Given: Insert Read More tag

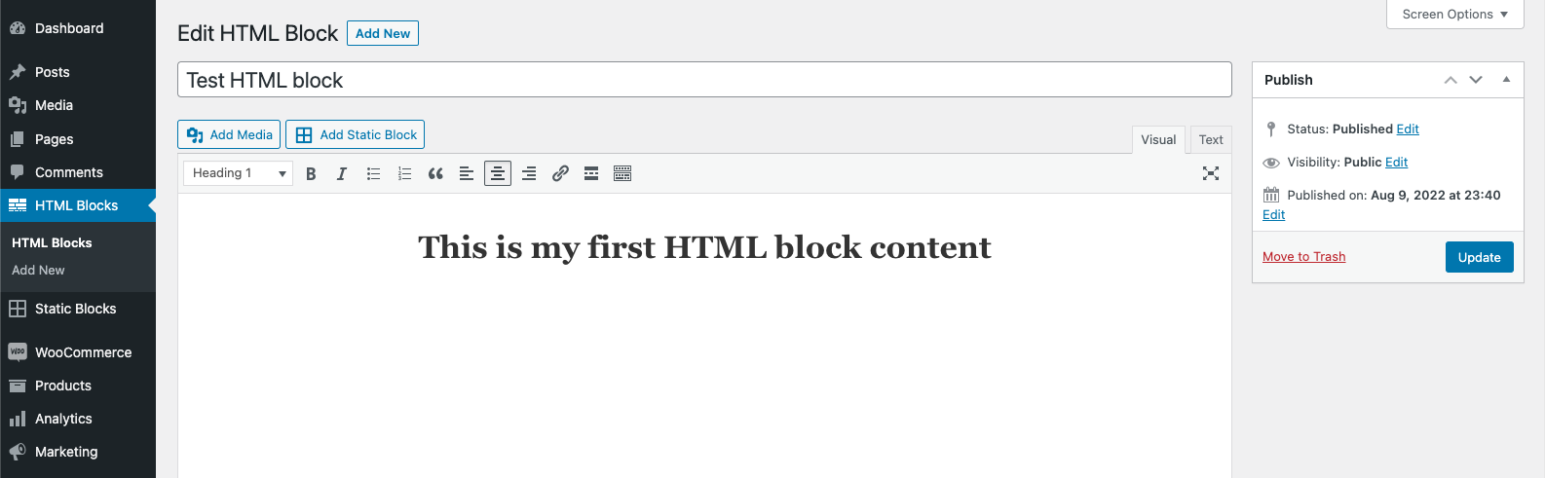Looking at the screenshot, I should 591,173.
